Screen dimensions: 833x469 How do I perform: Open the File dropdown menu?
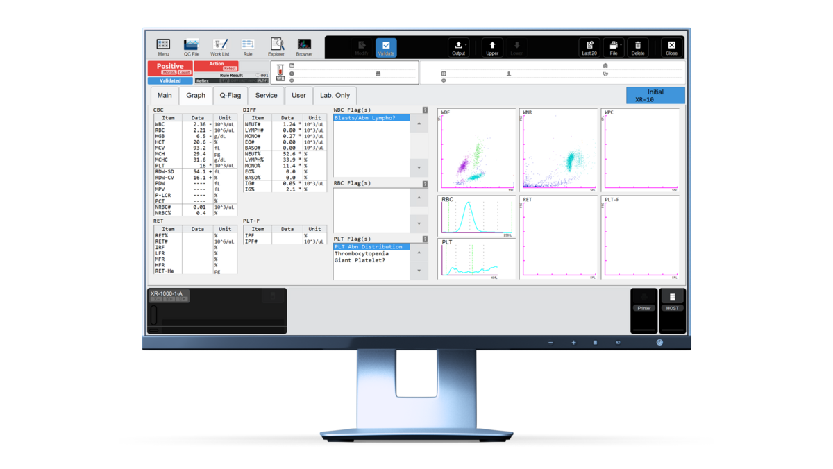[614, 47]
